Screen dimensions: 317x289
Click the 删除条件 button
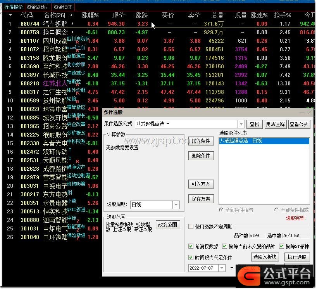point(201,156)
